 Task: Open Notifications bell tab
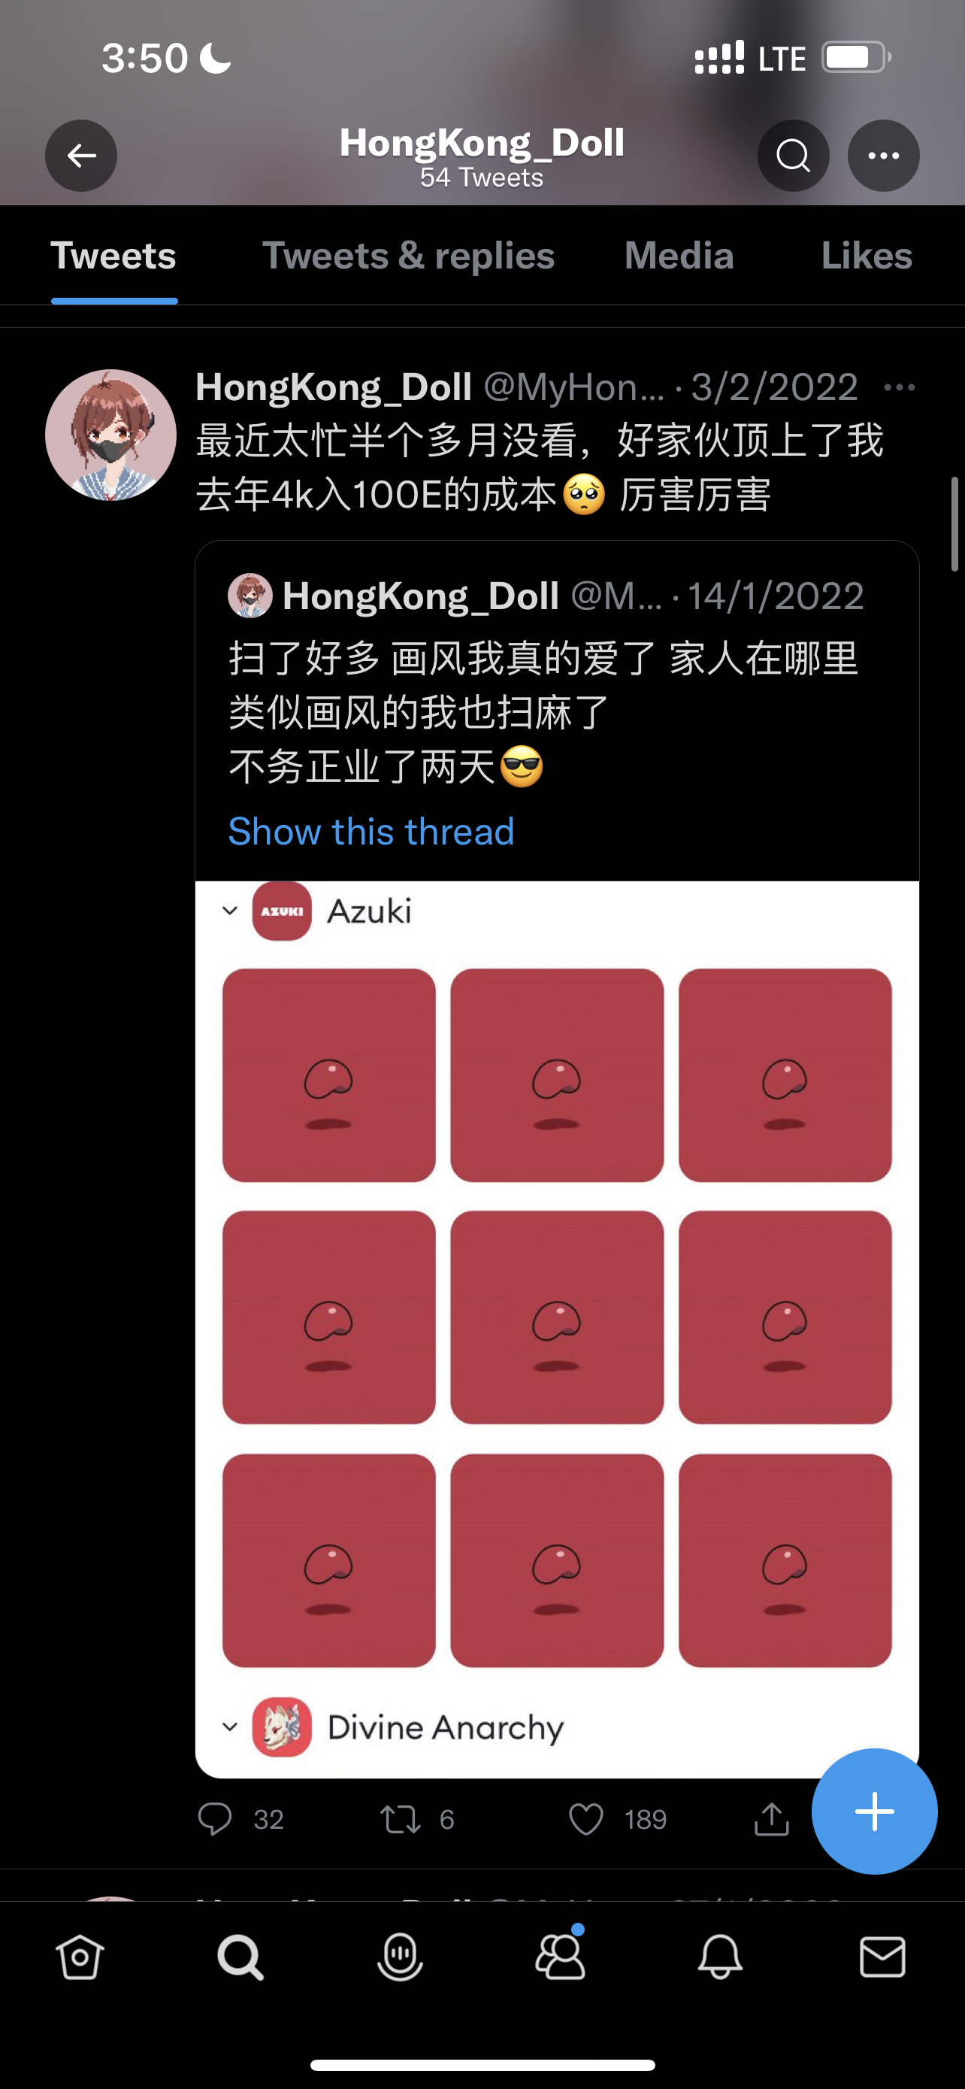click(720, 1957)
